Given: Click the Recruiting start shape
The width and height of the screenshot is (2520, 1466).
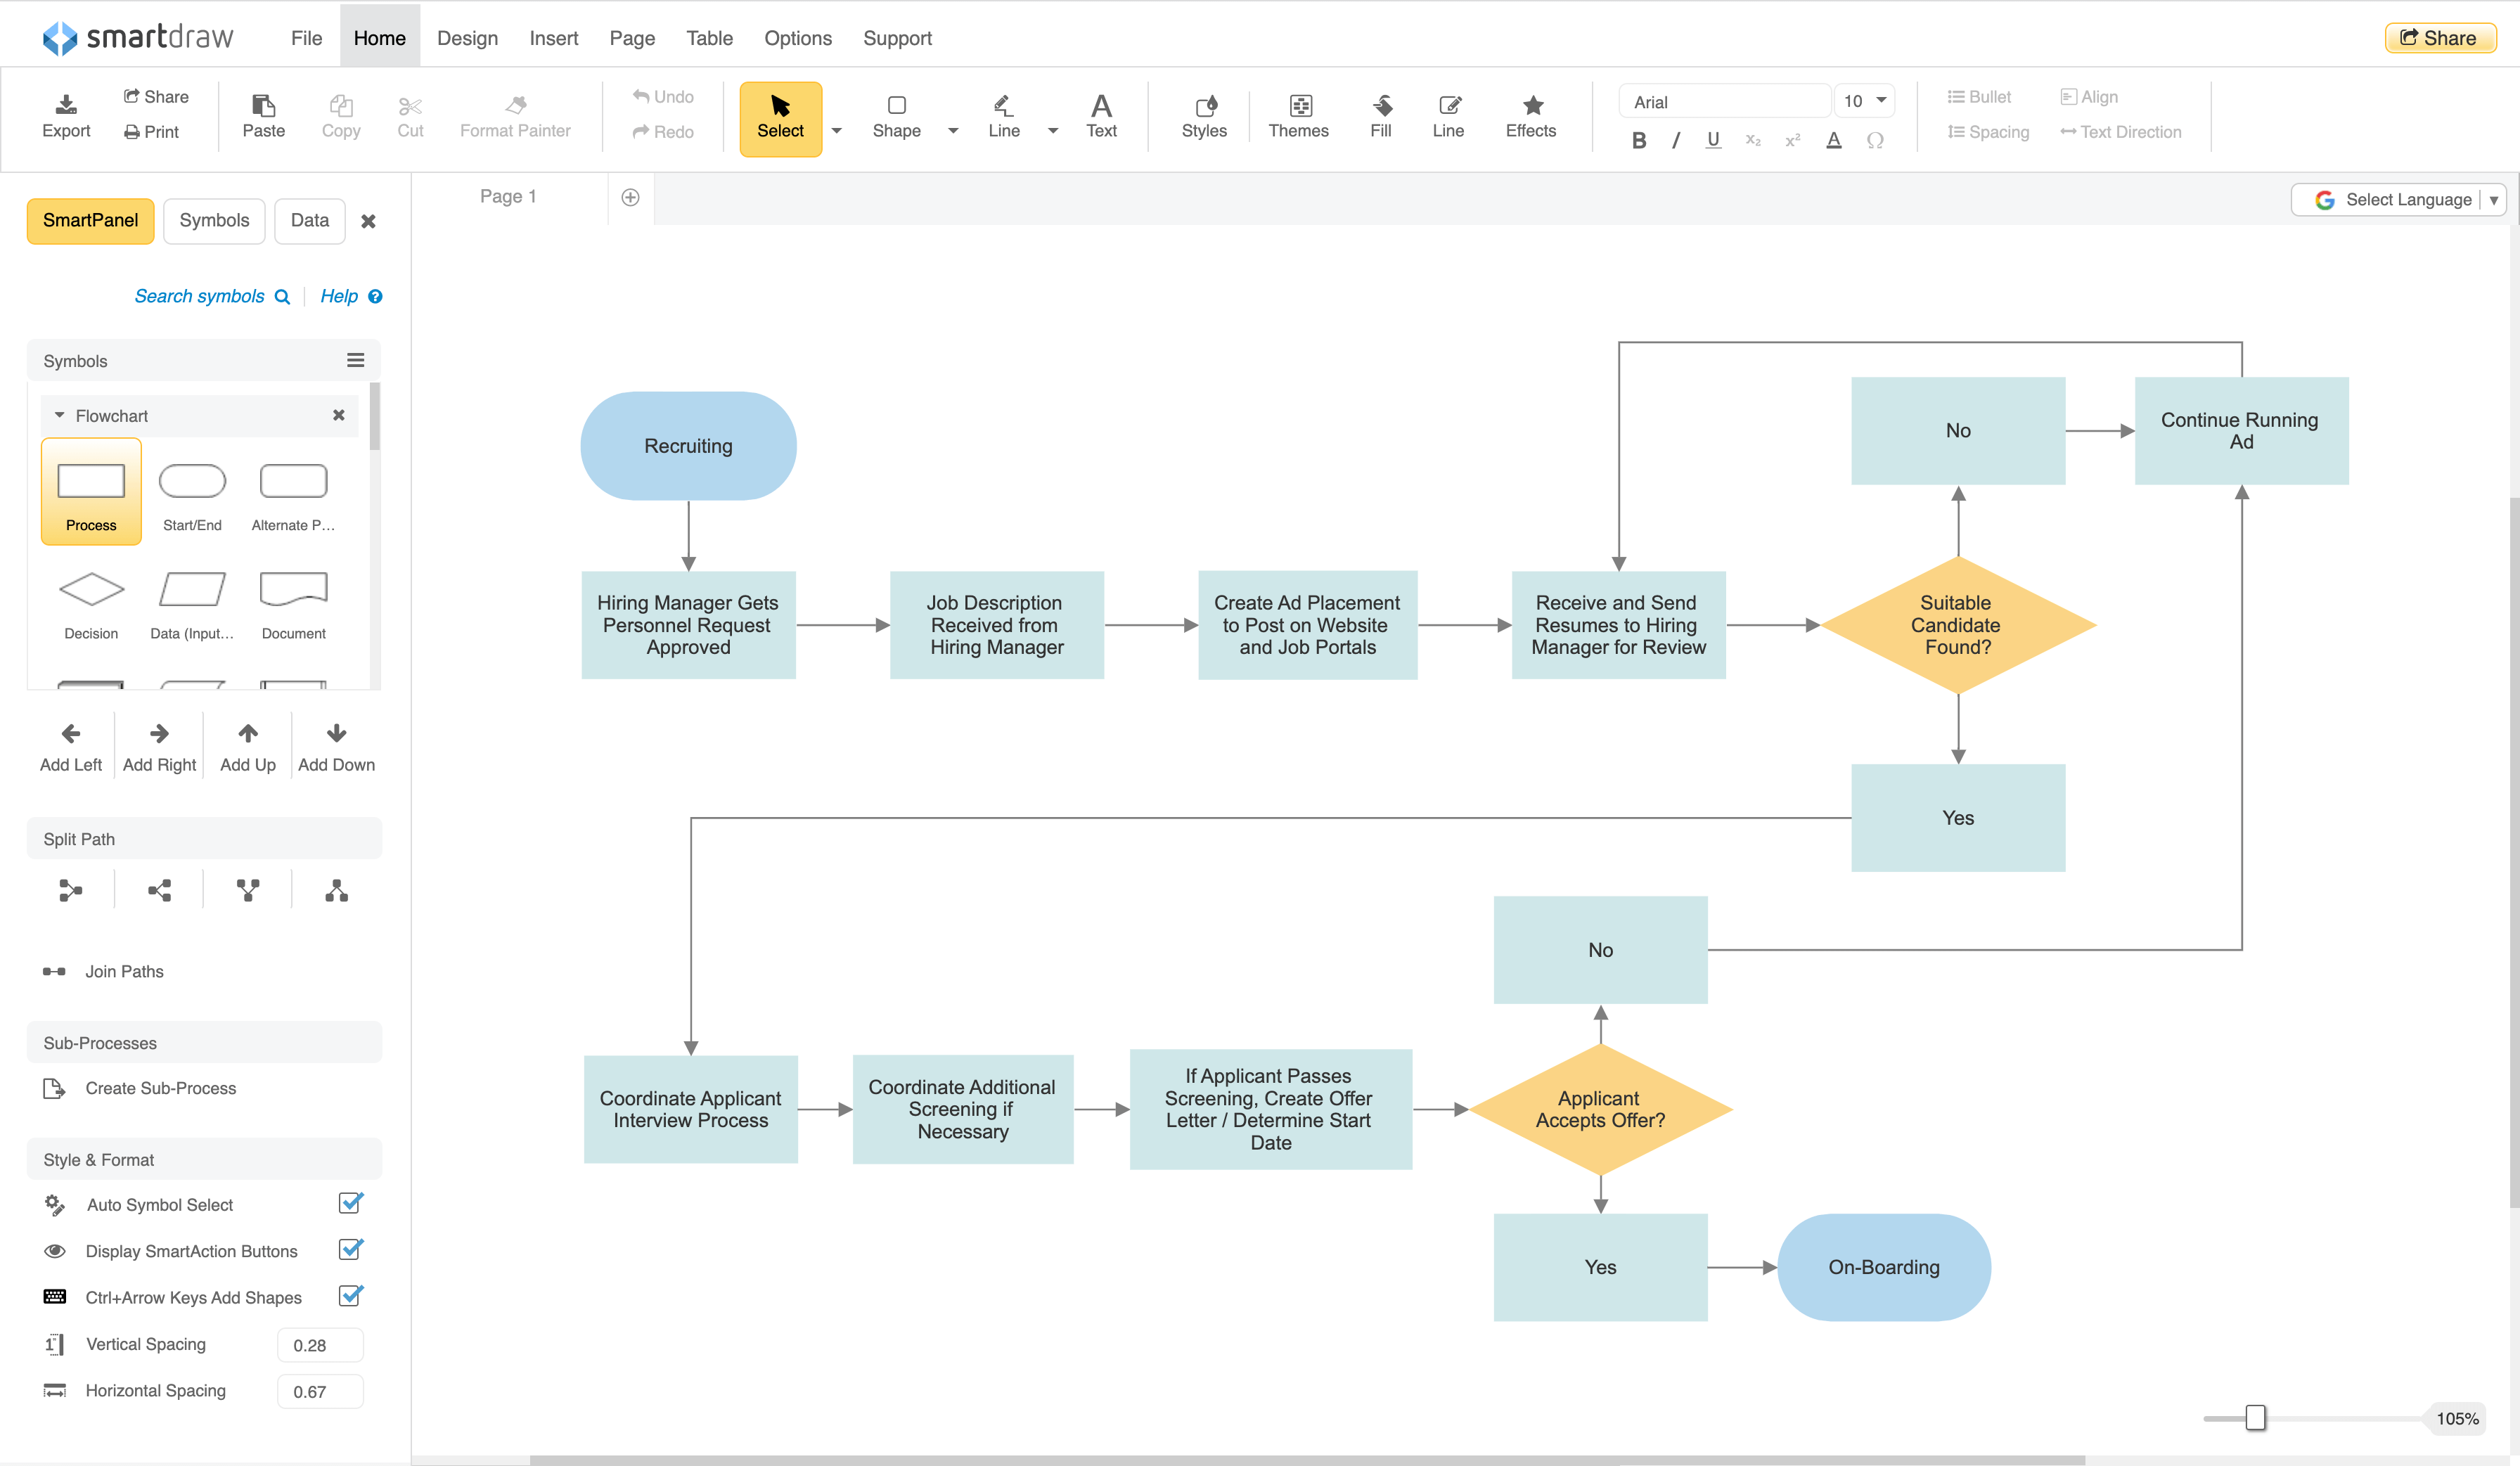Looking at the screenshot, I should coord(688,446).
